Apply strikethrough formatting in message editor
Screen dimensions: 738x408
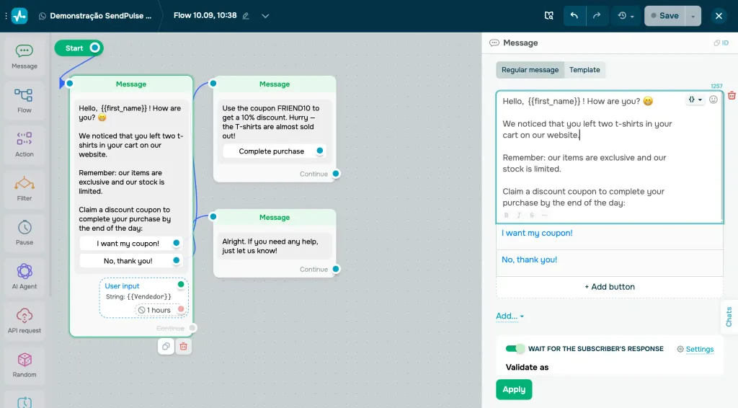click(532, 215)
